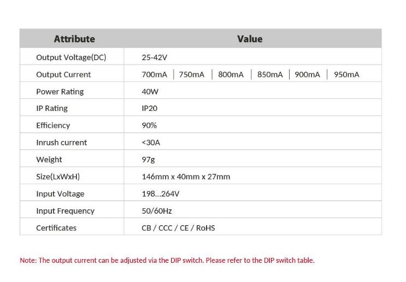
Task: Click the Value column header
Action: point(250,39)
